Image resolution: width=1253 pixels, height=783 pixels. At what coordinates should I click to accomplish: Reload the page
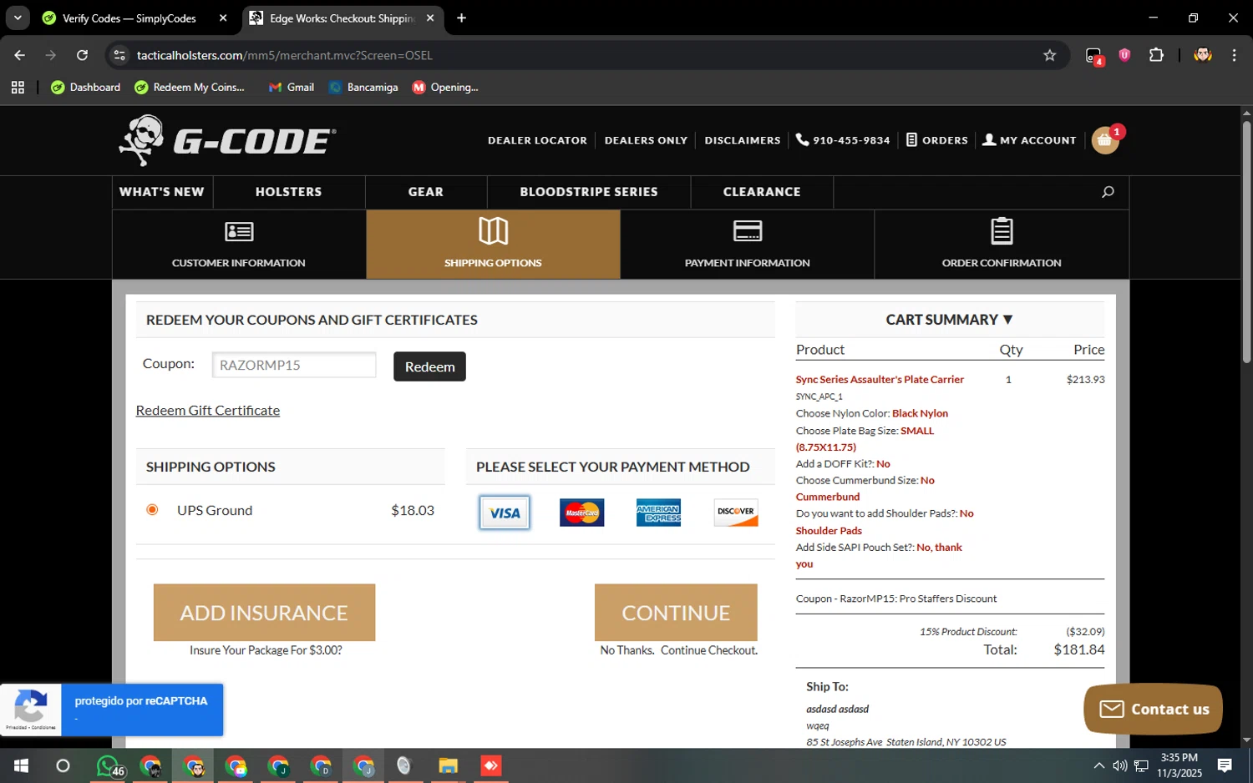pyautogui.click(x=82, y=55)
